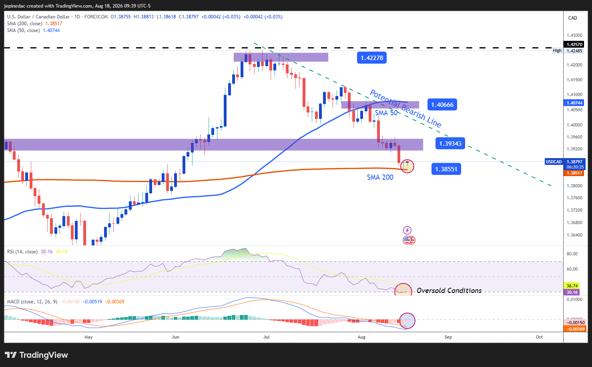Click the 1.40000 price axis label
Image resolution: width=592 pixels, height=367 pixels.
574,125
